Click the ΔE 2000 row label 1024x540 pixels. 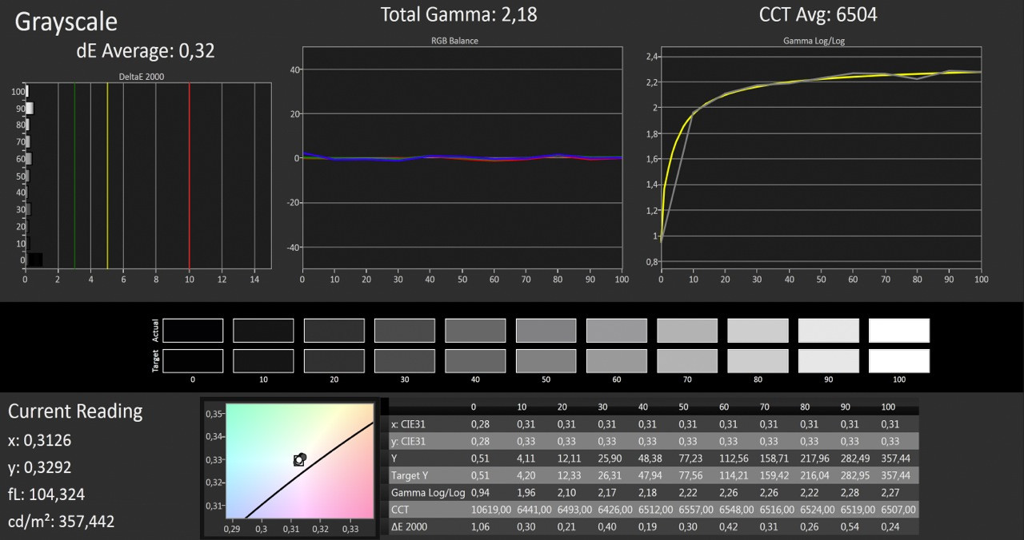pos(409,526)
